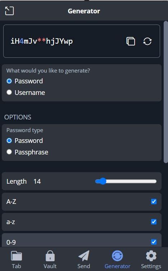Click the Length value 14 field
Viewport: 168px width, 271px height.
click(x=37, y=182)
